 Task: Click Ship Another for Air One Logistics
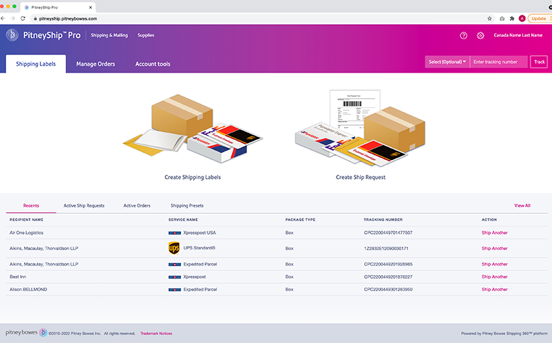coord(495,233)
